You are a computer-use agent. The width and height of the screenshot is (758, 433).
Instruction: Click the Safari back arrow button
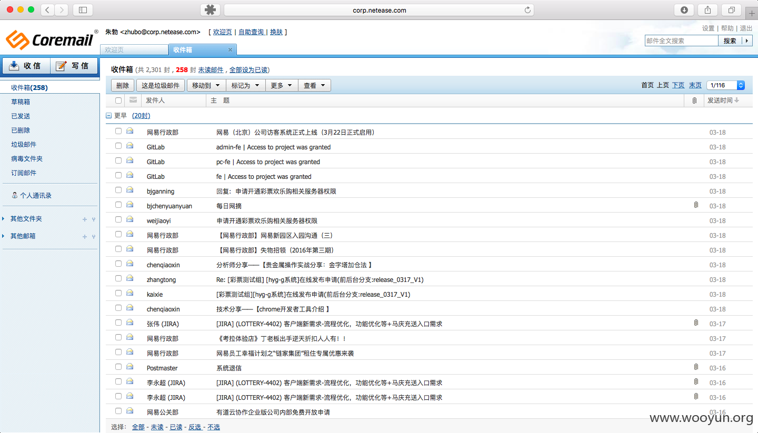[x=47, y=9]
